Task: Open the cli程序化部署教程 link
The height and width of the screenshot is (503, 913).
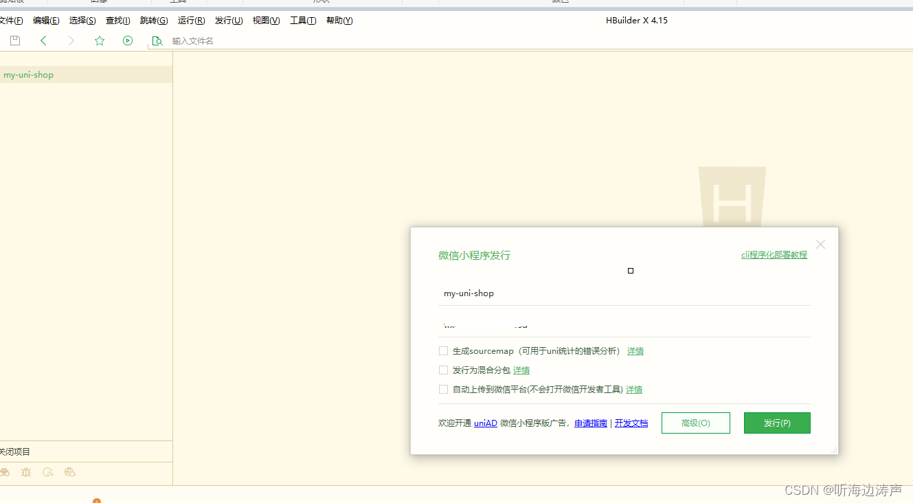Action: coord(774,255)
